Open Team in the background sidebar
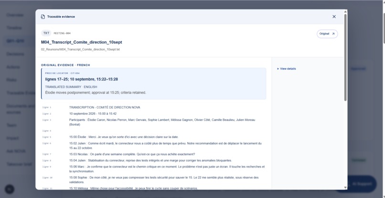 point(11,125)
